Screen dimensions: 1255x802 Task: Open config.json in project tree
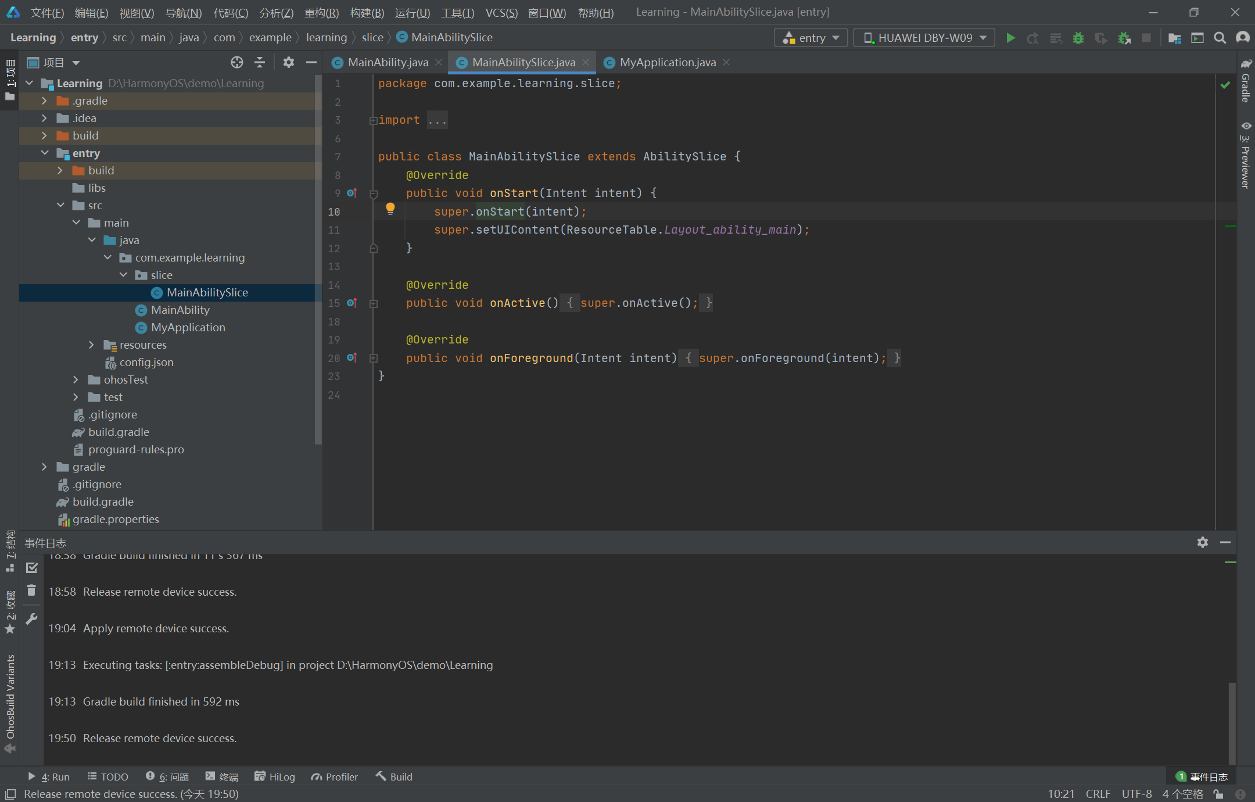[146, 362]
